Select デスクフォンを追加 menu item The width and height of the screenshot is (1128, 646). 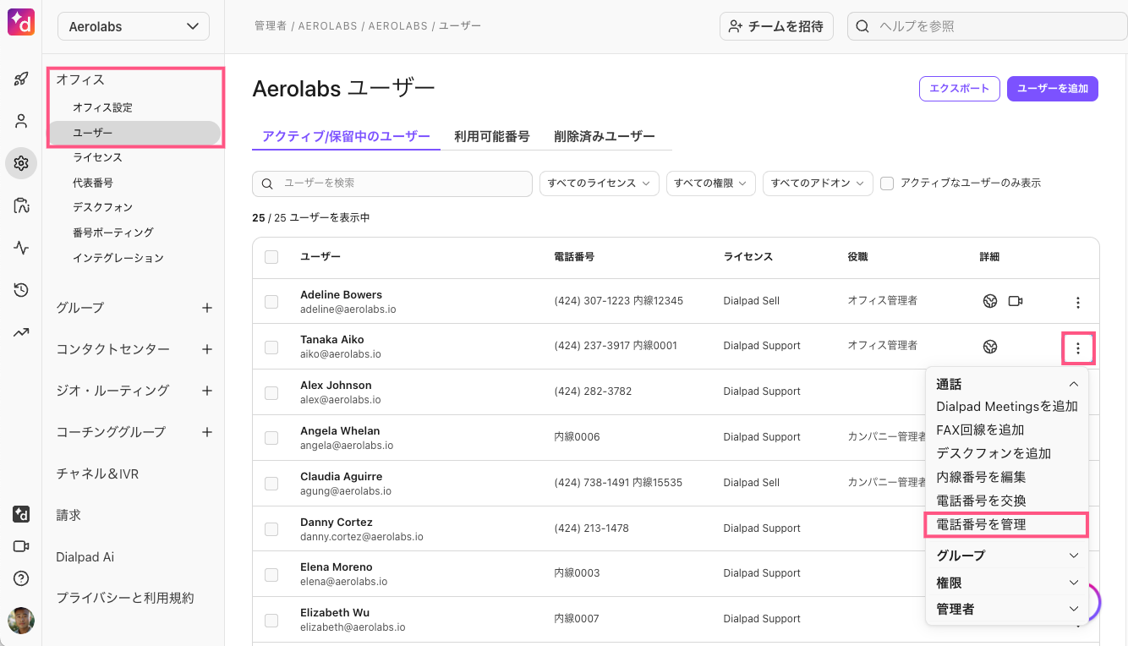pyautogui.click(x=994, y=453)
